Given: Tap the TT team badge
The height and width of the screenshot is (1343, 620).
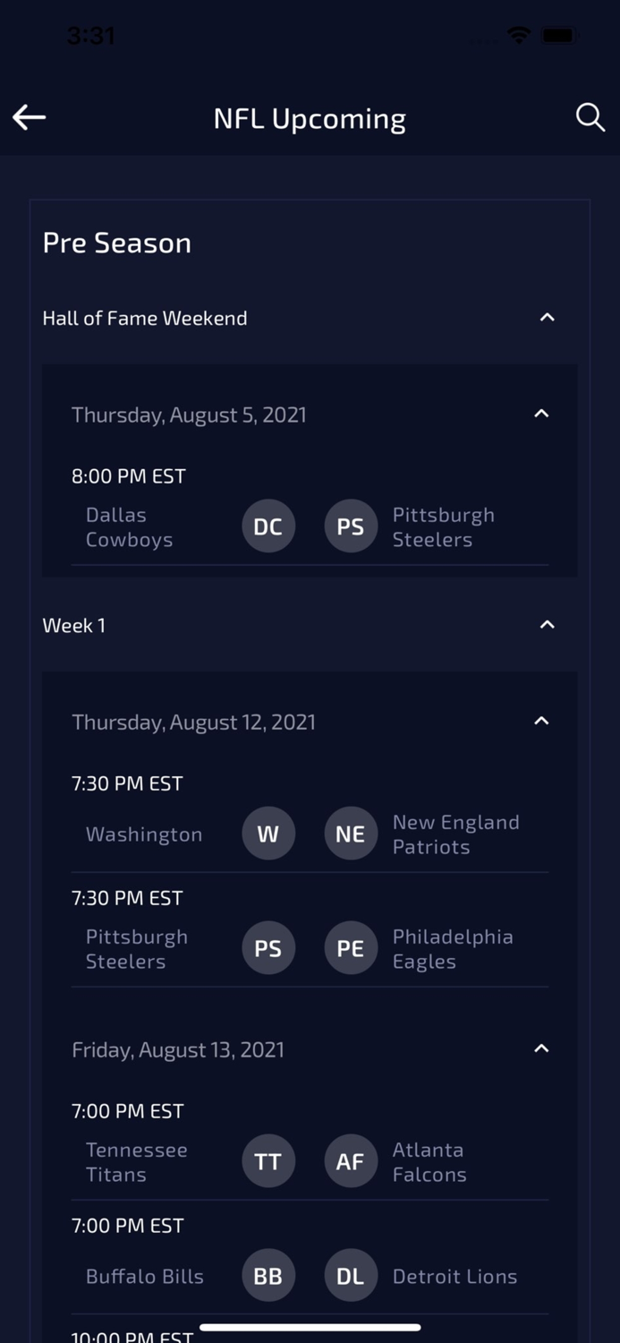Looking at the screenshot, I should tap(268, 1161).
